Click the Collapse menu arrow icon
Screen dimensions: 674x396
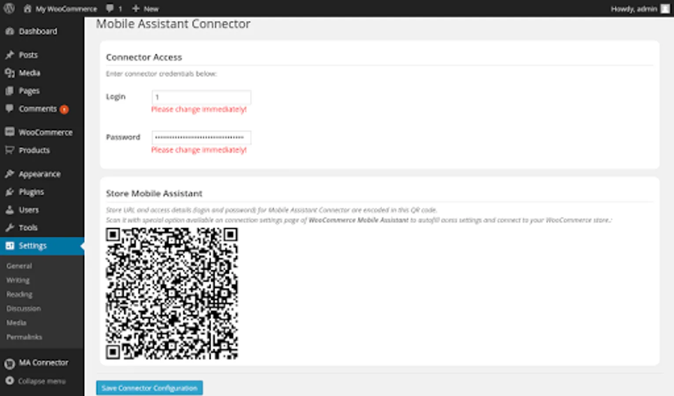pos(10,381)
